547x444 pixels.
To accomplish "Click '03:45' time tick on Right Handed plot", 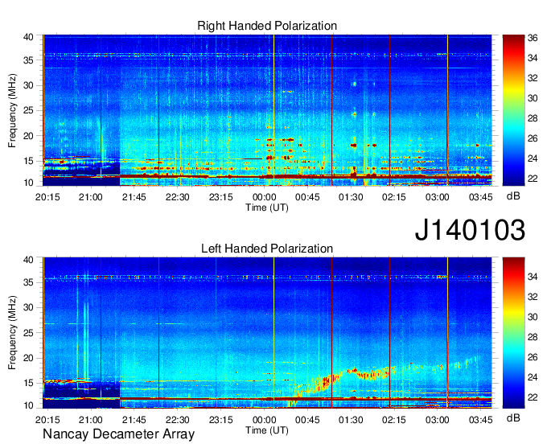I will [x=480, y=197].
